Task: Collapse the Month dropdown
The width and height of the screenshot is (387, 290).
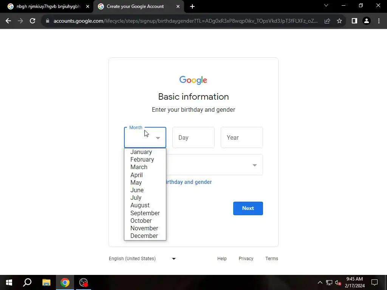Action: point(145,137)
